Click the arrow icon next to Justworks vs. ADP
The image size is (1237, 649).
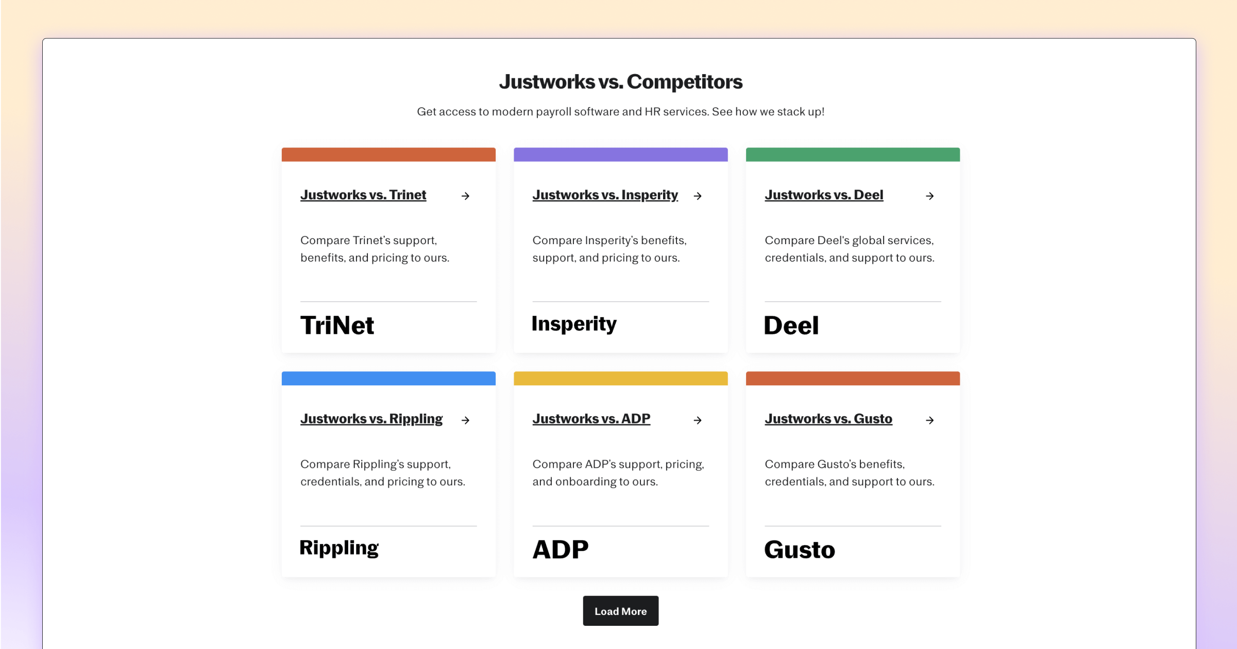[698, 420]
